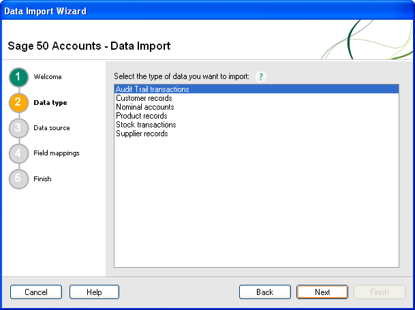Jump to the Field mappings step label
Image resolution: width=415 pixels, height=310 pixels.
57,153
